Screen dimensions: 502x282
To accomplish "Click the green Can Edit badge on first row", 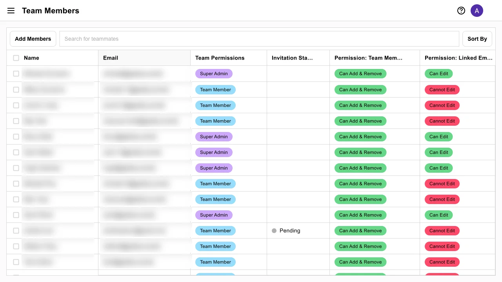I will point(438,74).
